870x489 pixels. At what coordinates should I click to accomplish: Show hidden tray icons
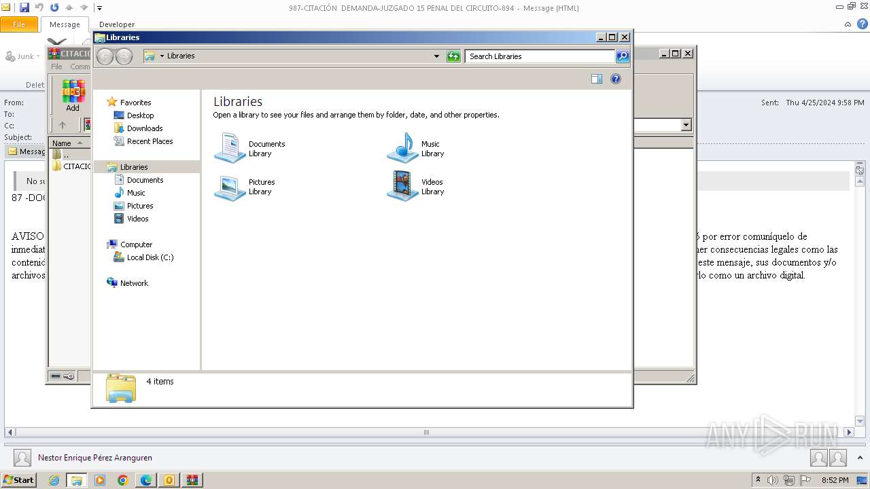tap(759, 480)
